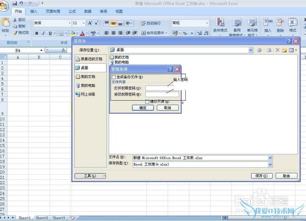Switch to Page Layout tab (页面布局)
This screenshot has height=221, width=306.
coord(53,11)
